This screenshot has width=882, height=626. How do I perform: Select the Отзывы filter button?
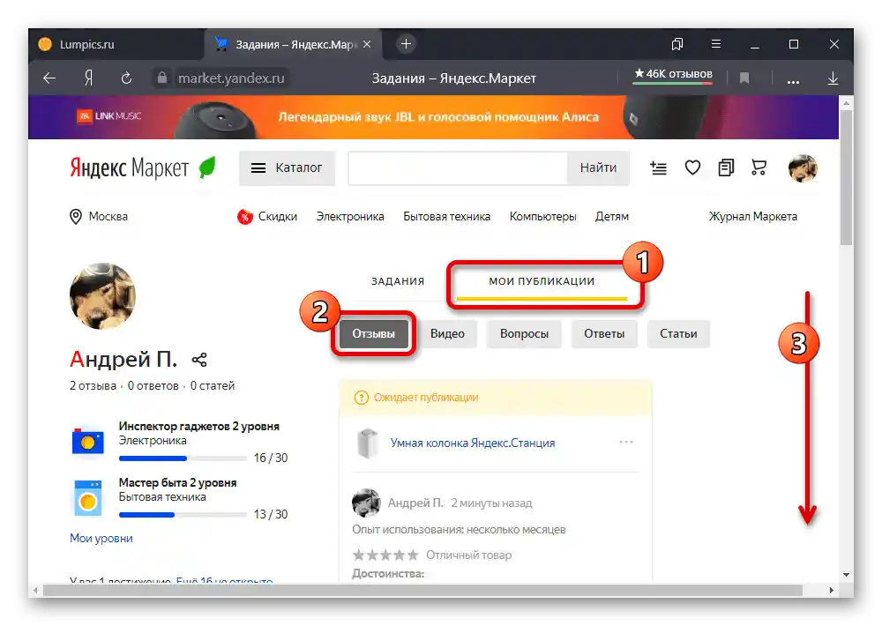click(x=373, y=333)
